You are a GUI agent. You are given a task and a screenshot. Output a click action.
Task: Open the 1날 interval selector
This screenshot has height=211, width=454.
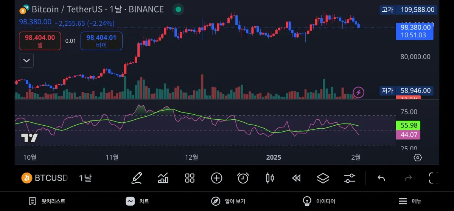(x=85, y=178)
